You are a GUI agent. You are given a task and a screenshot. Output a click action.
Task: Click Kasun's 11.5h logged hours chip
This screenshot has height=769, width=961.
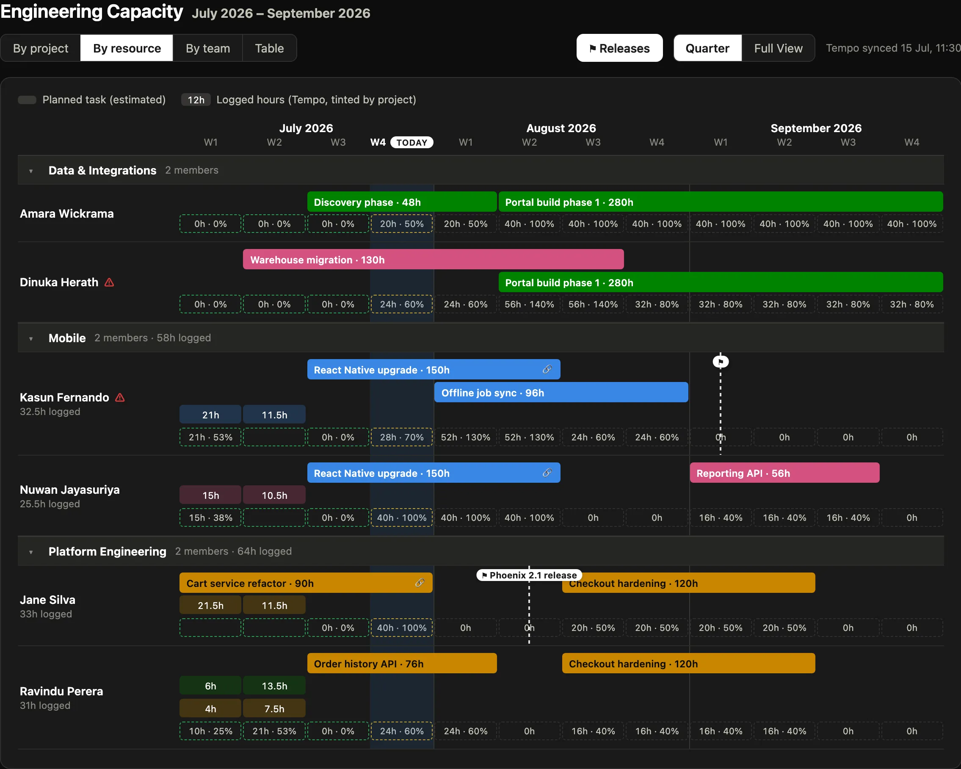click(x=274, y=415)
